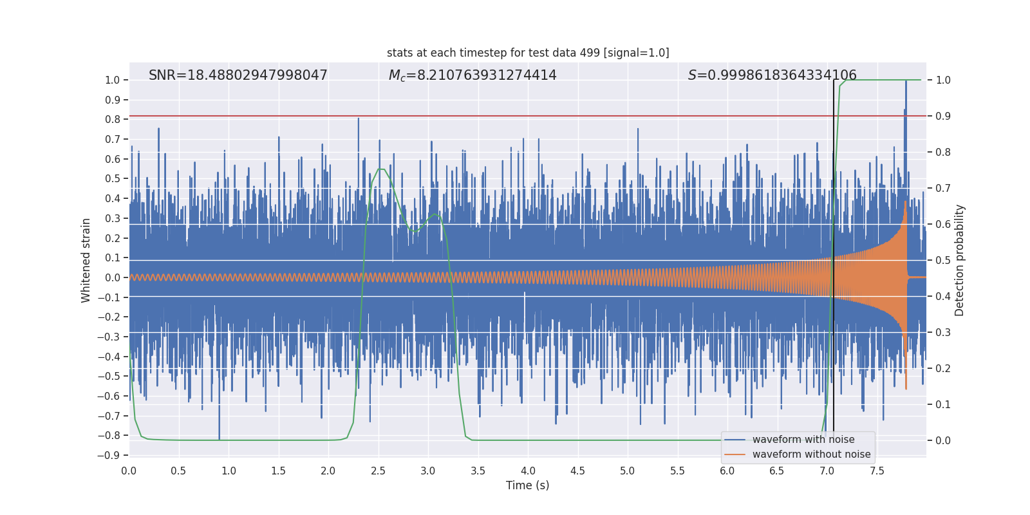This screenshot has height=515, width=1030.
Task: Click the SNR=18.488 annotation text
Action: (238, 75)
